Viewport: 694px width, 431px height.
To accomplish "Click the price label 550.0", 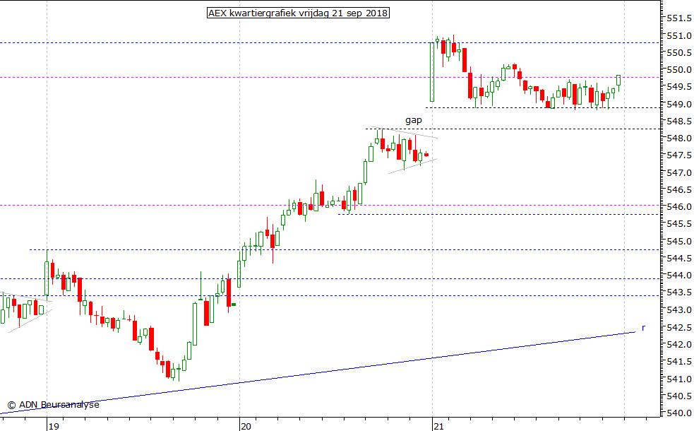I will (x=679, y=69).
